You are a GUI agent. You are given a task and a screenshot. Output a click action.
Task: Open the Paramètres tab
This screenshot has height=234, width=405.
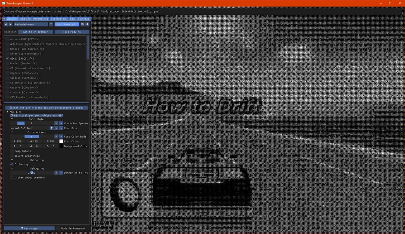[x=40, y=19]
